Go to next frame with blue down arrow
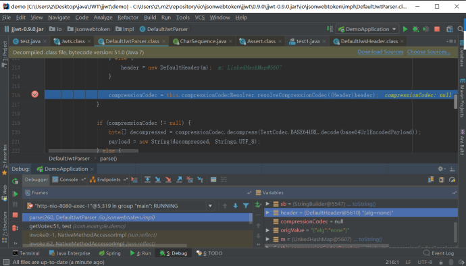Screen dimensions: 466x266 click(236, 206)
